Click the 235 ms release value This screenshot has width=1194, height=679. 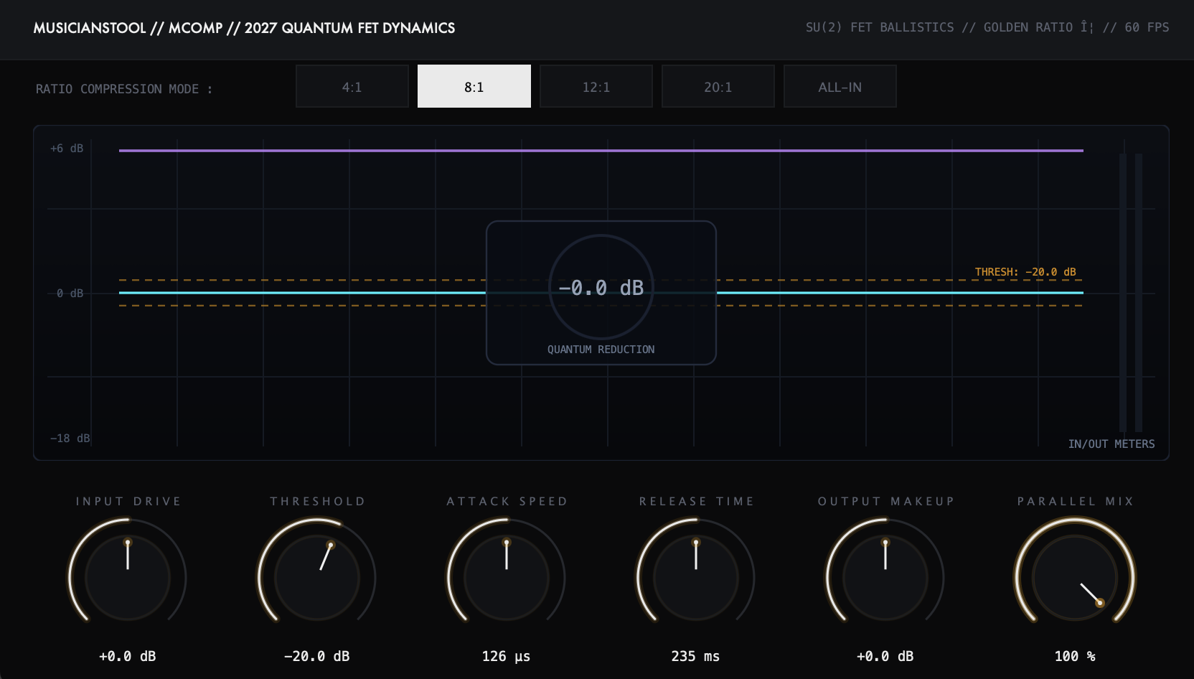point(696,656)
